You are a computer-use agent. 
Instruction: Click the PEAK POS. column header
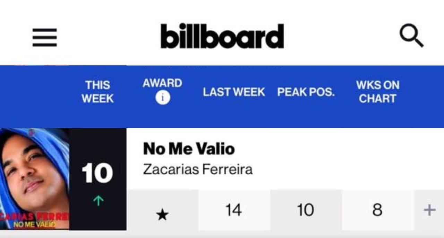click(306, 92)
